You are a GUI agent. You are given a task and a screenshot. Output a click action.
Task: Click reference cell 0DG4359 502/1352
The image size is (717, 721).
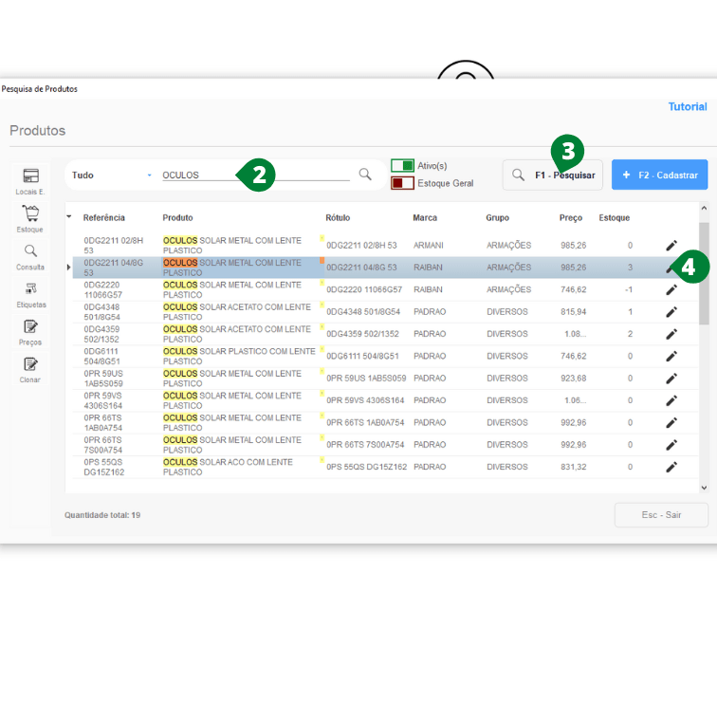(101, 334)
